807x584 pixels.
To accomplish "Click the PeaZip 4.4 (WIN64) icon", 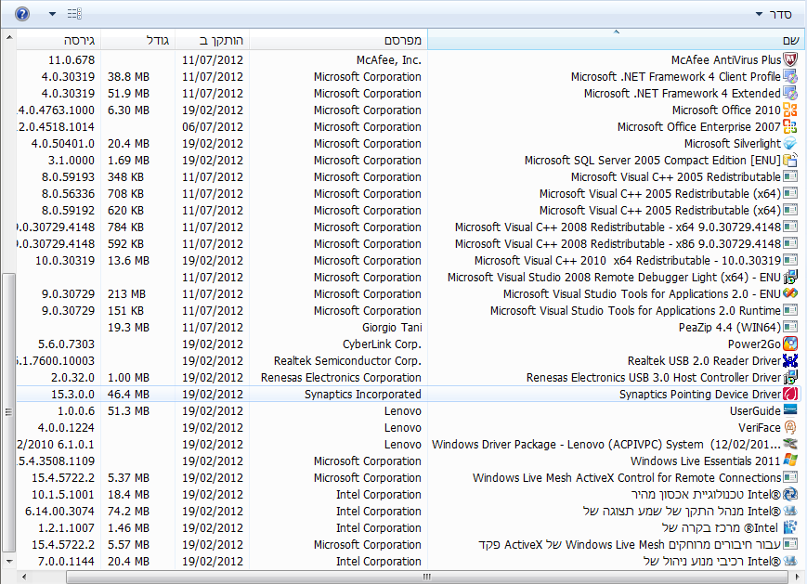I will [790, 327].
